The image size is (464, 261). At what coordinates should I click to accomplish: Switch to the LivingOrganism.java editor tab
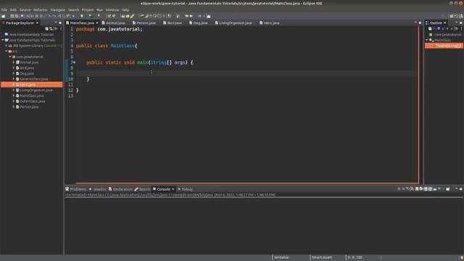(236, 22)
